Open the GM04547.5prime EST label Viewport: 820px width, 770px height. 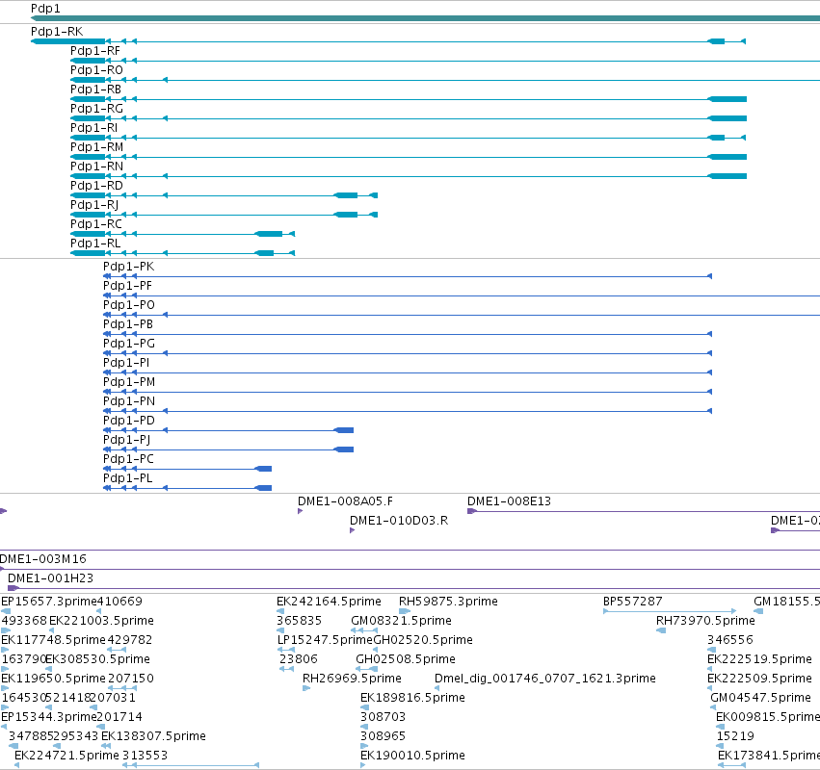(760, 698)
